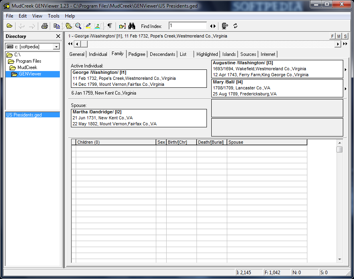
Task: Click the highlighter pen icon
Action: click(88, 26)
